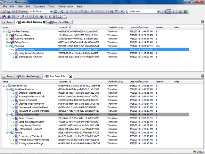This screenshot has width=205, height=154.
Task: Open the Preview mode dropdown
Action: click(51, 12)
